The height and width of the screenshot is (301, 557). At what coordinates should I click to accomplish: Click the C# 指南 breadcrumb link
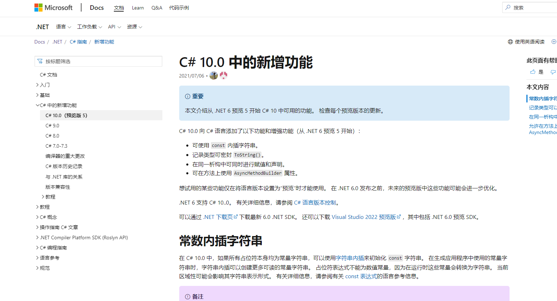[78, 42]
